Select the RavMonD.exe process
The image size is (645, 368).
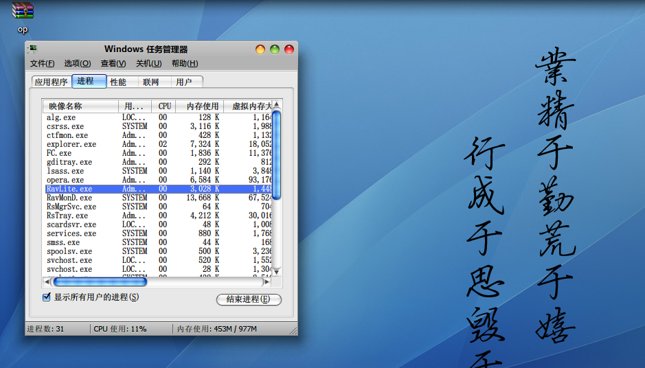(x=159, y=198)
